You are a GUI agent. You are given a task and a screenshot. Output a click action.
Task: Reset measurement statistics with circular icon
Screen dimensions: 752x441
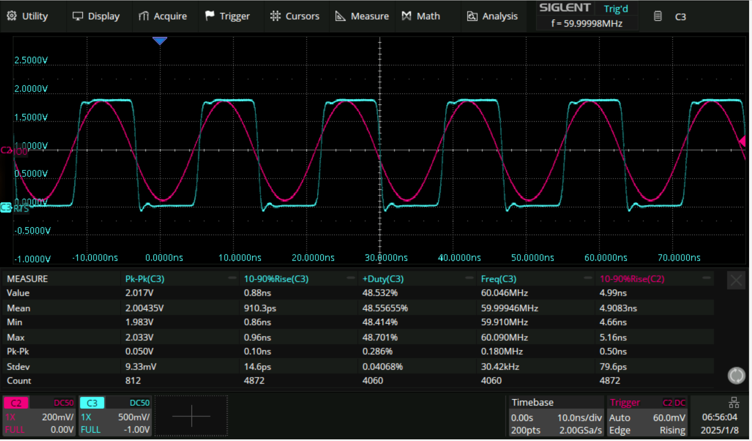pyautogui.click(x=736, y=375)
